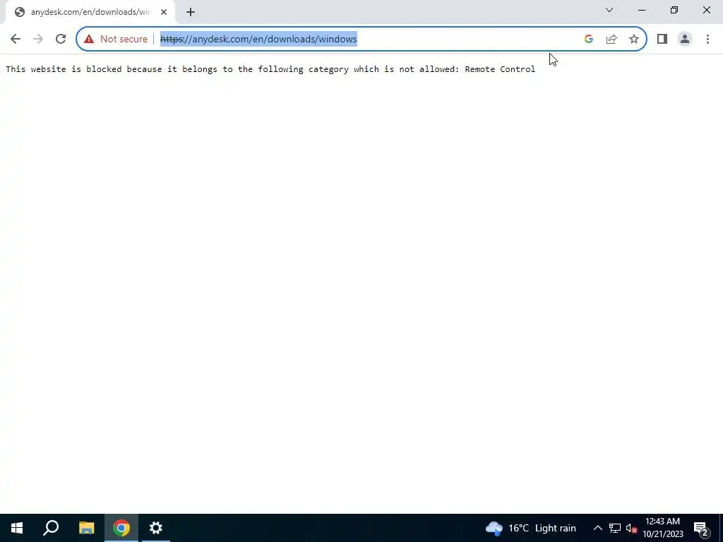Image resolution: width=723 pixels, height=542 pixels.
Task: Open Chrome's three-dot menu
Action: [707, 40]
